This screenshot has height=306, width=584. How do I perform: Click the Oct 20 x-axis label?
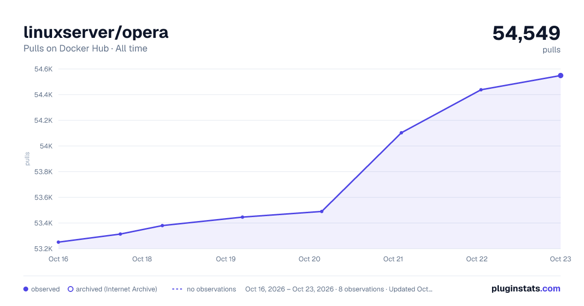pos(310,259)
